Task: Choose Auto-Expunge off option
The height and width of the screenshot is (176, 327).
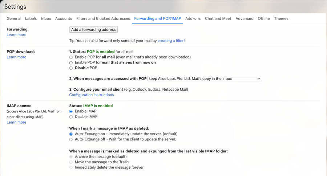Action: pos(71,140)
